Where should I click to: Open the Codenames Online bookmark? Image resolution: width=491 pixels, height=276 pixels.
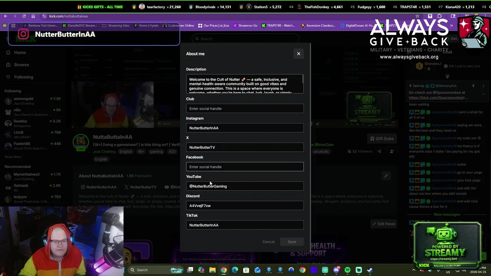pyautogui.click(x=178, y=26)
